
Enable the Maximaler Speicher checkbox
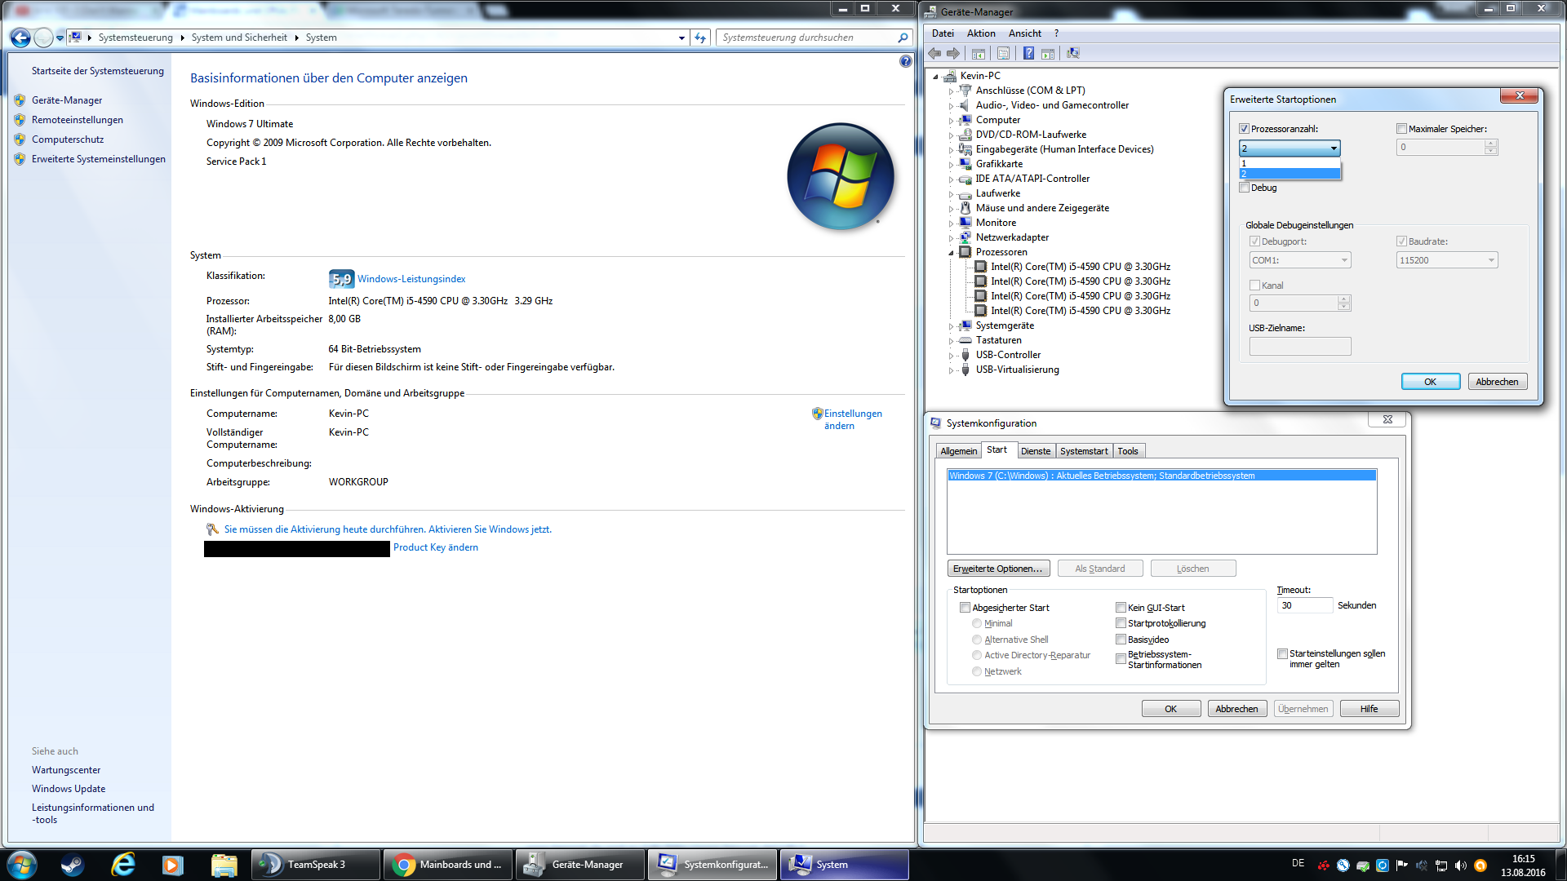(1401, 129)
